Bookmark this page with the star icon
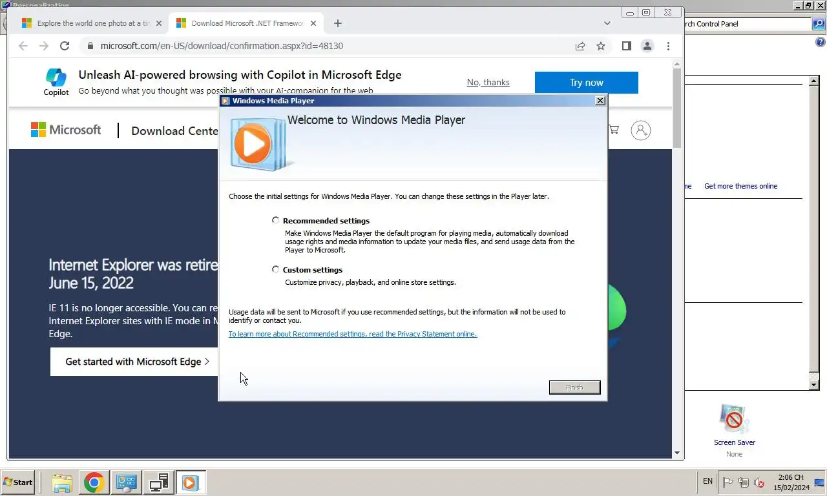The width and height of the screenshot is (827, 496). point(601,46)
